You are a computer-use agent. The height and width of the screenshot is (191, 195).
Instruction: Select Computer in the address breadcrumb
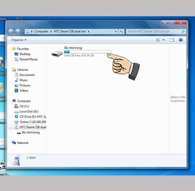41,31
